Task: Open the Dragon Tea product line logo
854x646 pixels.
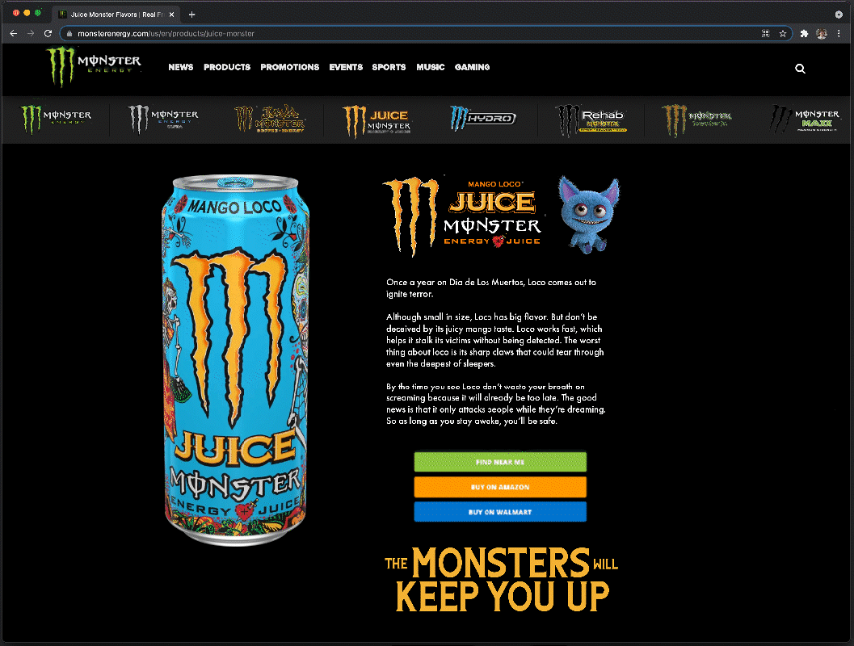Action: pos(696,119)
